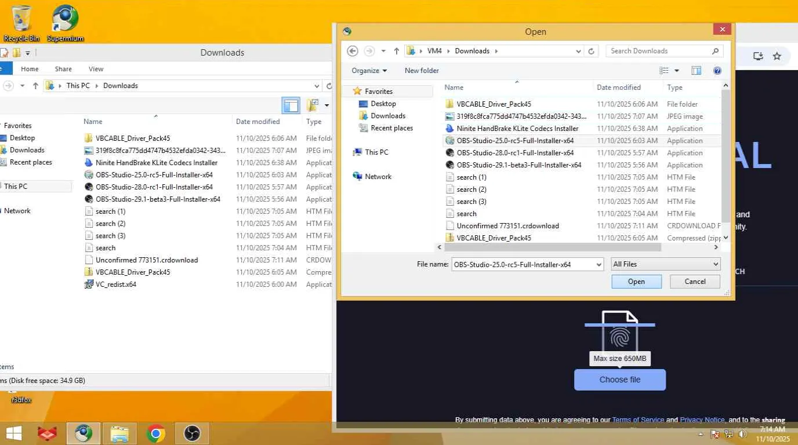Open the network icon in the system tray
Screen dimensions: 798x445
coord(728,434)
